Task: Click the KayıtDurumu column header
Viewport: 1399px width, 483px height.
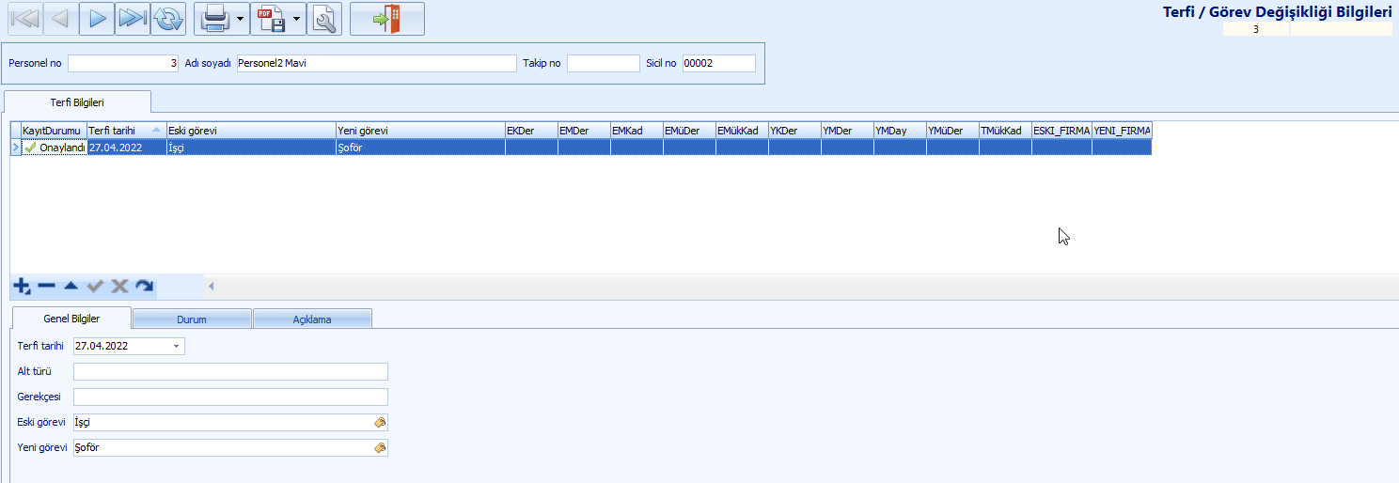Action: tap(53, 131)
